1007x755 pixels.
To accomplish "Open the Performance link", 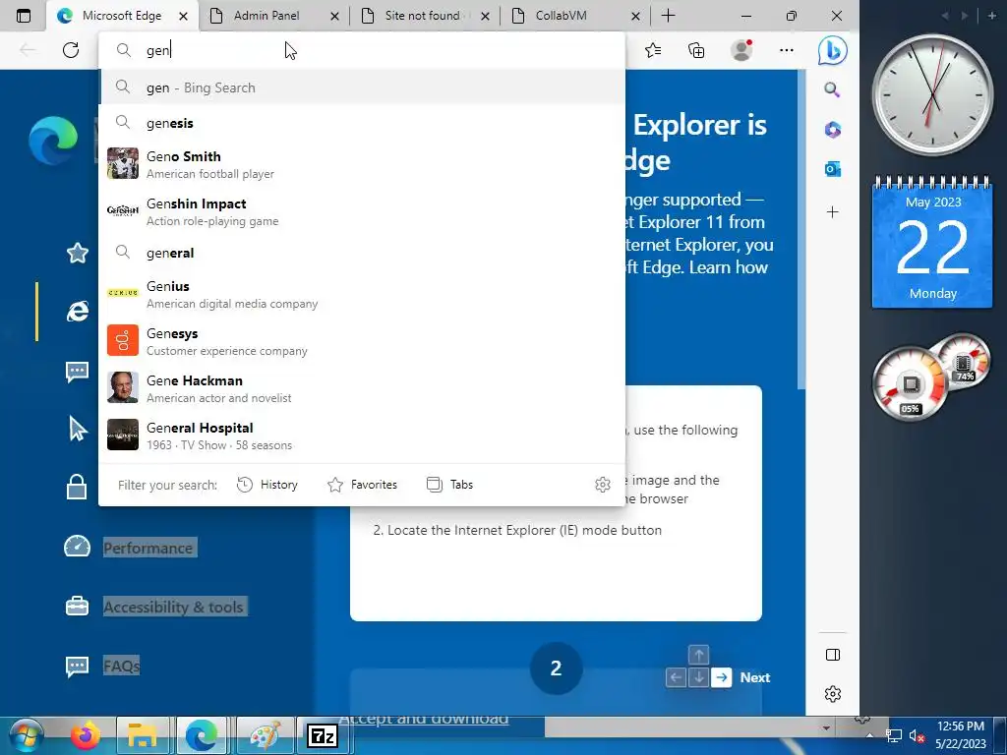I will click(x=148, y=548).
